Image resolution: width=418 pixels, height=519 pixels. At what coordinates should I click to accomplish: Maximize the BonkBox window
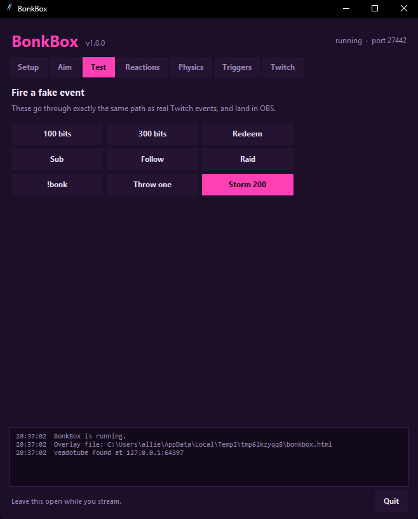[375, 9]
